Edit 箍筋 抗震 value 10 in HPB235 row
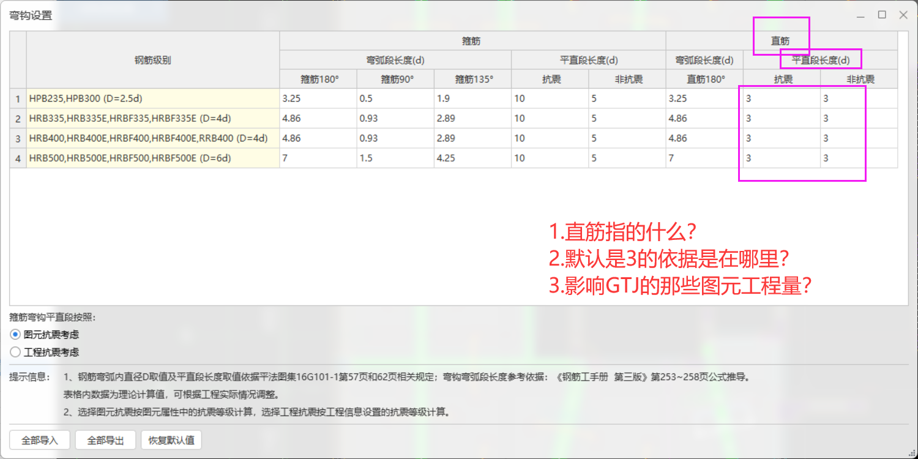 point(550,99)
